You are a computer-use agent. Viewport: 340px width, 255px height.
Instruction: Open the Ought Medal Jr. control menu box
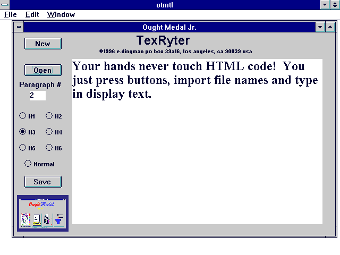point(19,27)
